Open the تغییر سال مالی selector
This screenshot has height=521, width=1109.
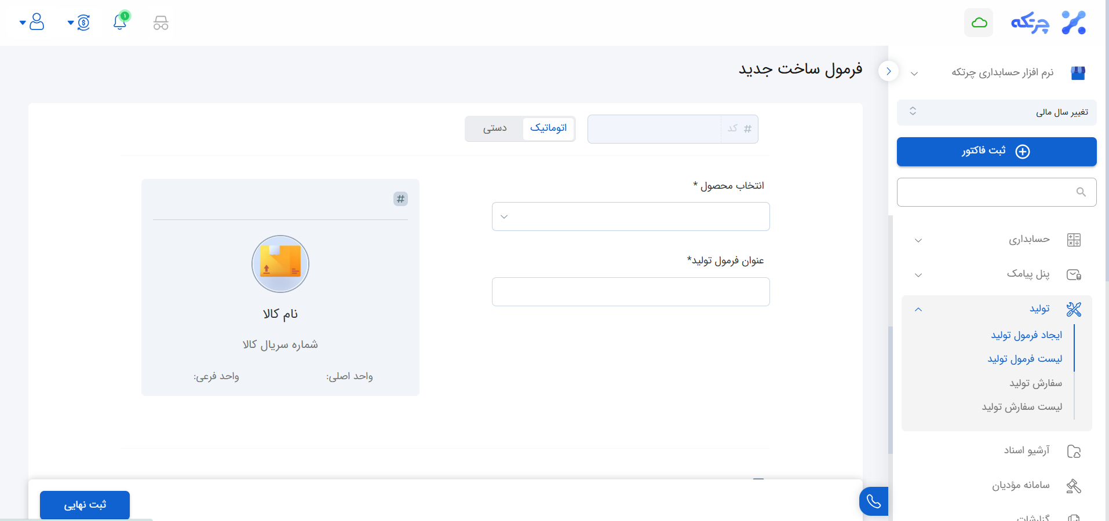coord(995,112)
